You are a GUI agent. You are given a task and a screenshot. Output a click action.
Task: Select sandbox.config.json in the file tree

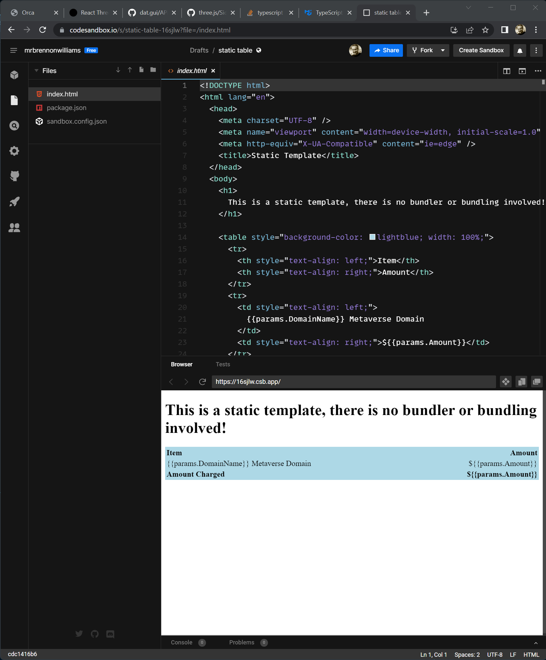pyautogui.click(x=94, y=121)
